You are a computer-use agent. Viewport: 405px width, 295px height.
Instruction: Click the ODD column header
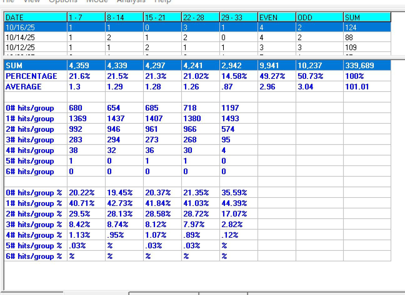(x=319, y=17)
